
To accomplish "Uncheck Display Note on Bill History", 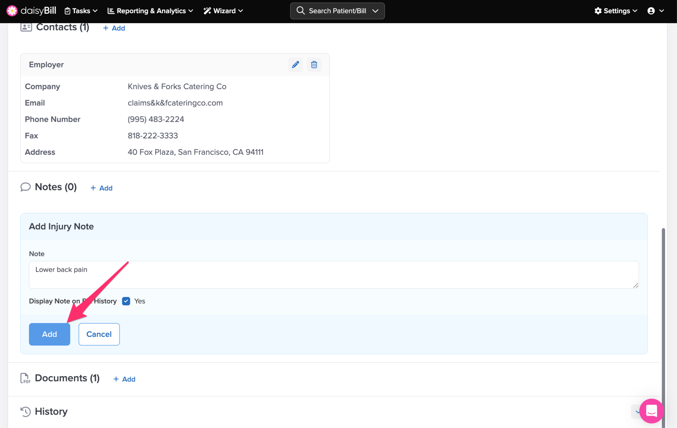I will point(126,301).
